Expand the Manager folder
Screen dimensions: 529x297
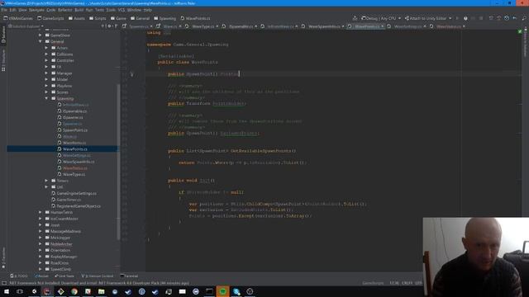(x=46, y=73)
